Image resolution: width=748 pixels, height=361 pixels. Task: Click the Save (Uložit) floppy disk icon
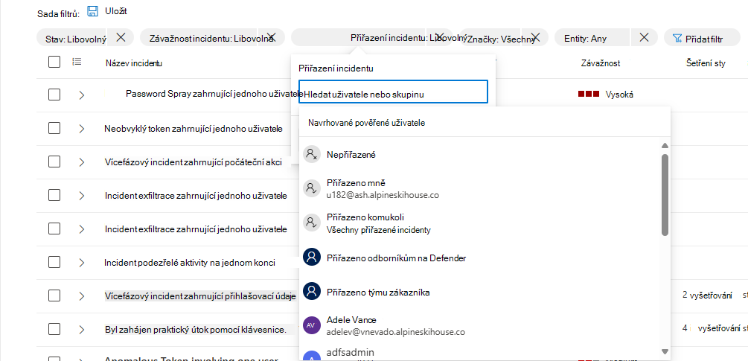pos(92,11)
